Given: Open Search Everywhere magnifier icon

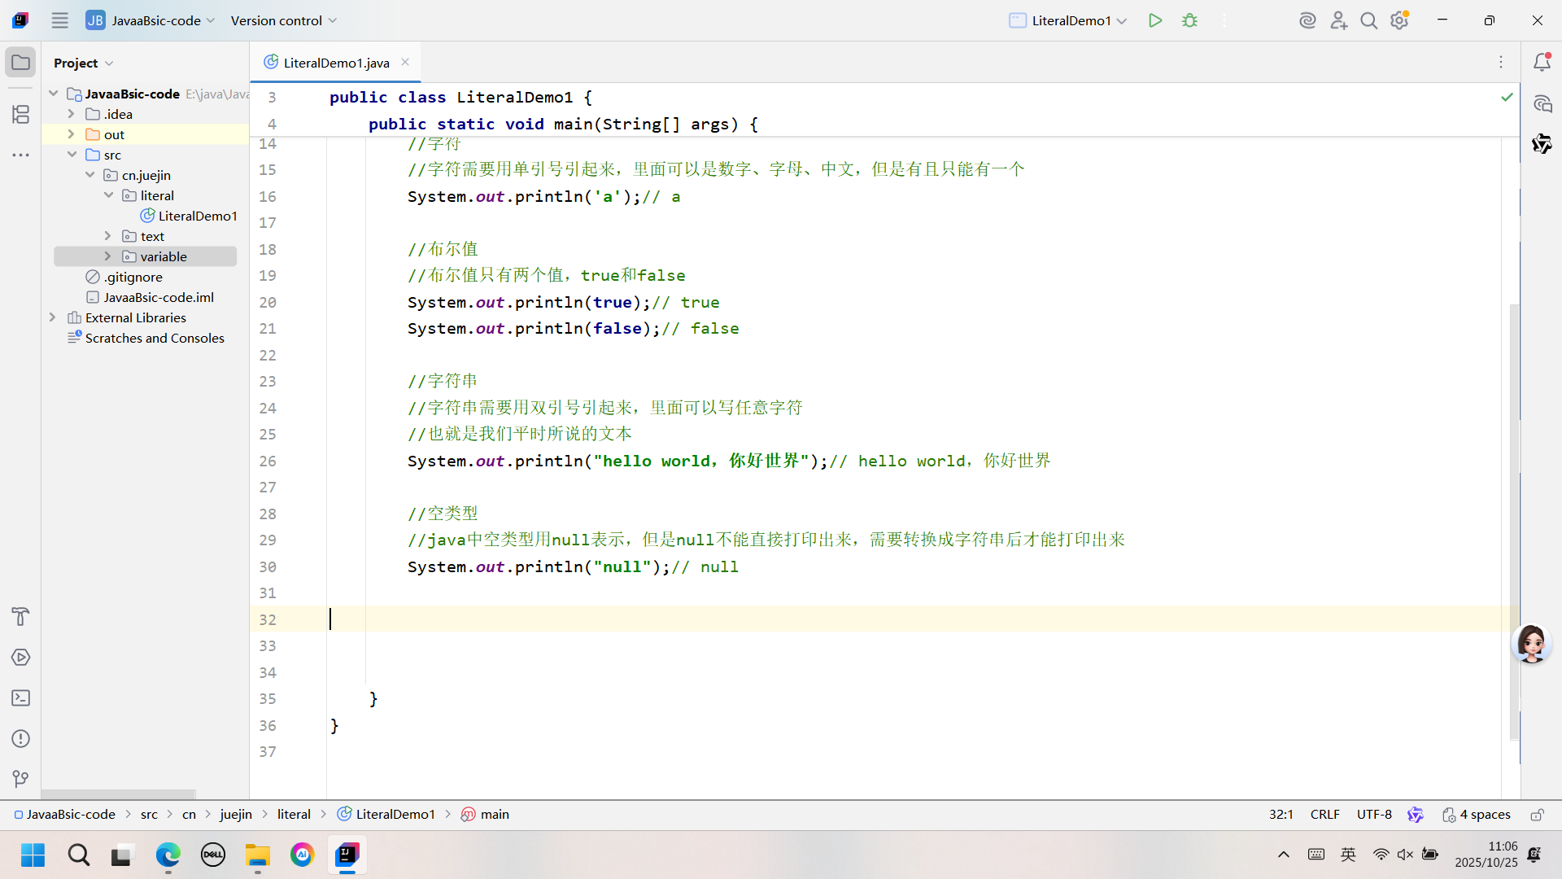Looking at the screenshot, I should 1369,20.
